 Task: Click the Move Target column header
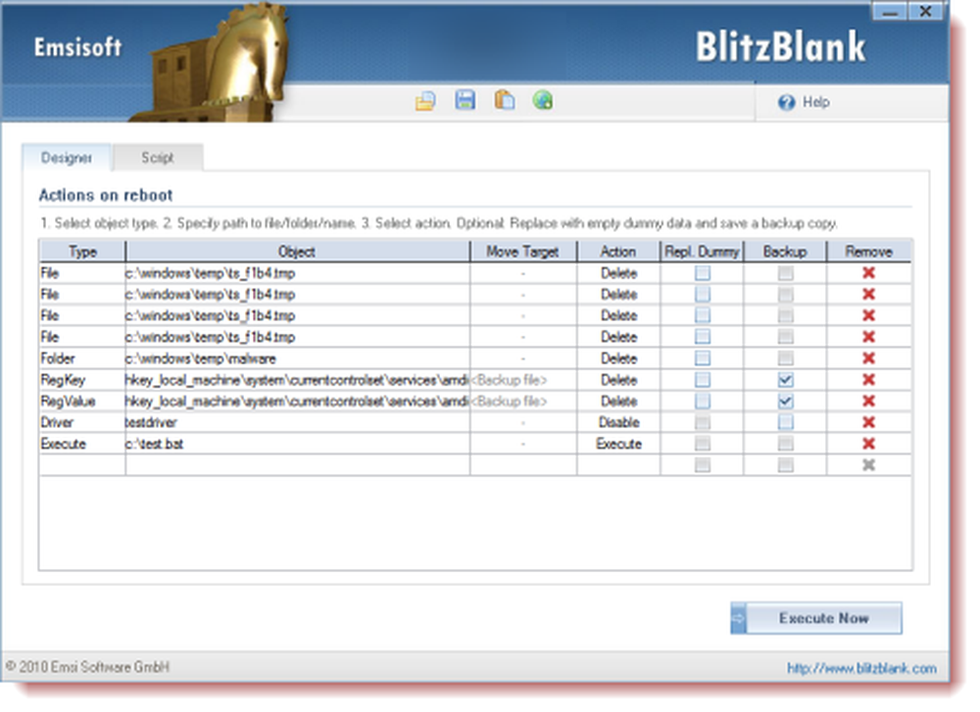pyautogui.click(x=523, y=252)
